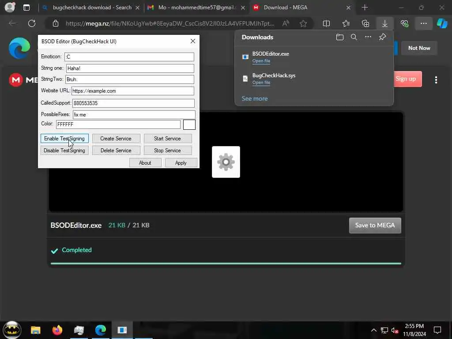Click the profile avatar icon
Image resolution: width=452 pixels, height=339 pixels.
(10, 8)
